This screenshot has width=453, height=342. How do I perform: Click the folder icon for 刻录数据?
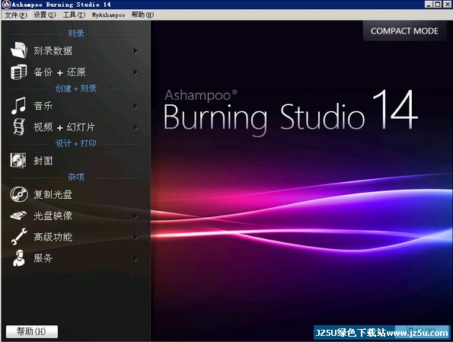19,50
